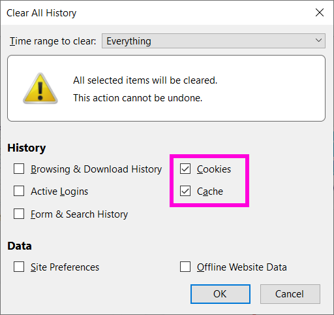
Task: Tick the Active Logins checkbox
Action: 19,191
